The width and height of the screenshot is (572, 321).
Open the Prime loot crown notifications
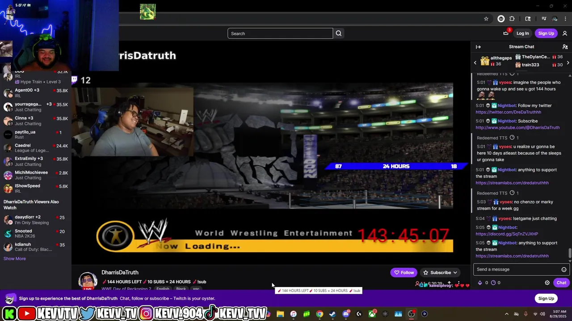click(x=506, y=33)
